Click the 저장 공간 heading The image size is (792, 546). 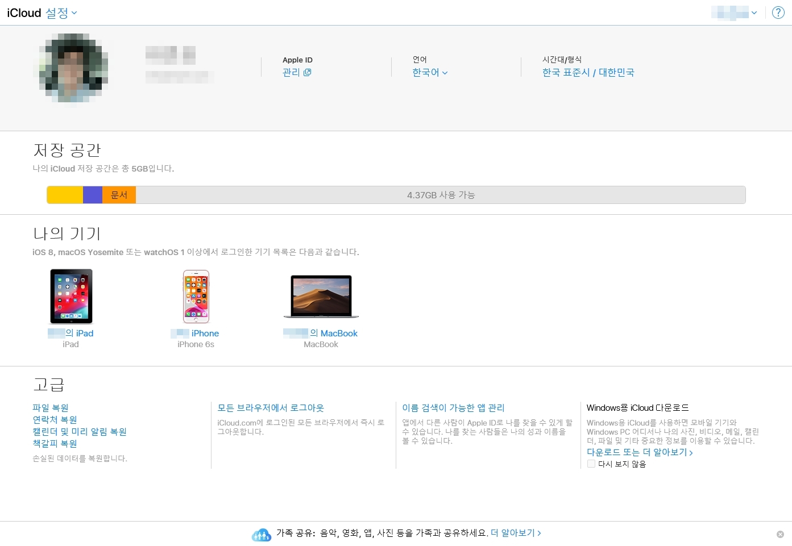[67, 150]
